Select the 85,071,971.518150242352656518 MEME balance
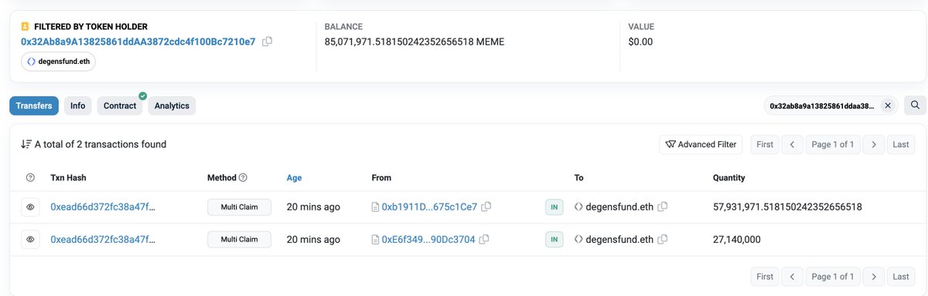 pyautogui.click(x=415, y=42)
